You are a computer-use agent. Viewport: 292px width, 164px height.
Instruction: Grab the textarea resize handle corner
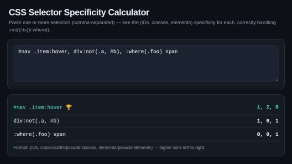click(x=277, y=80)
